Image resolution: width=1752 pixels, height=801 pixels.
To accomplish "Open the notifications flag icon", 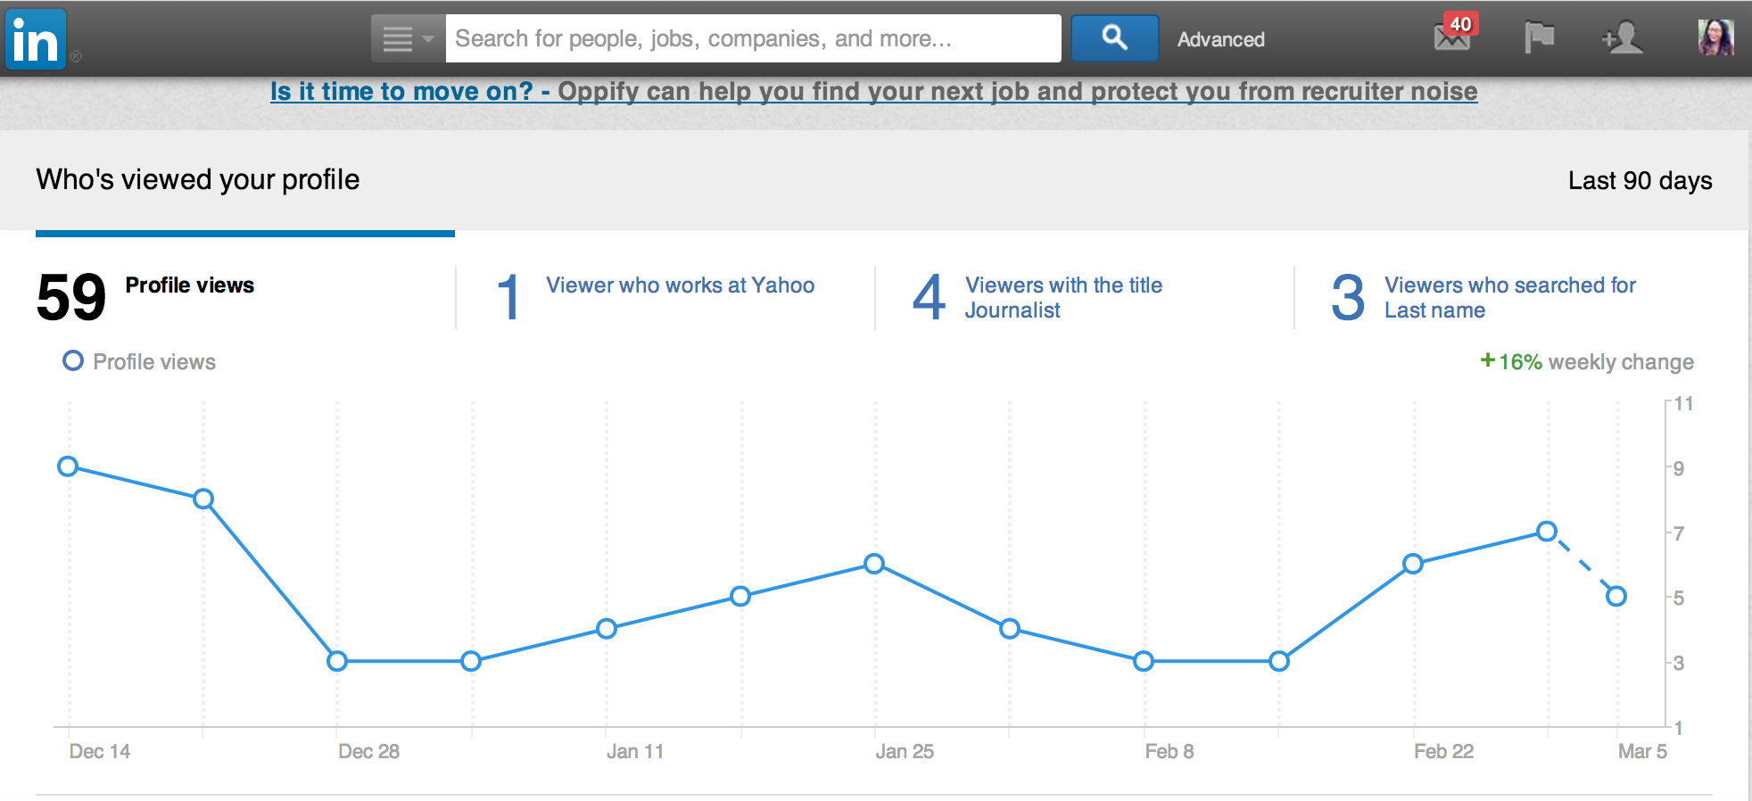I will (x=1539, y=38).
